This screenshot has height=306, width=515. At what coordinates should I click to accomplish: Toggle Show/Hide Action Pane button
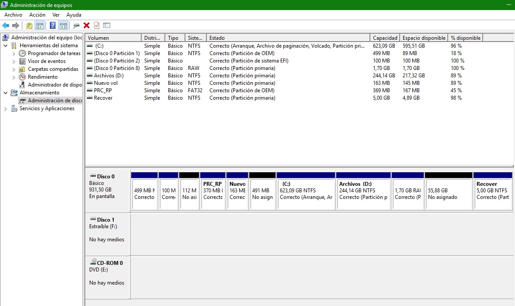pyautogui.click(x=63, y=26)
